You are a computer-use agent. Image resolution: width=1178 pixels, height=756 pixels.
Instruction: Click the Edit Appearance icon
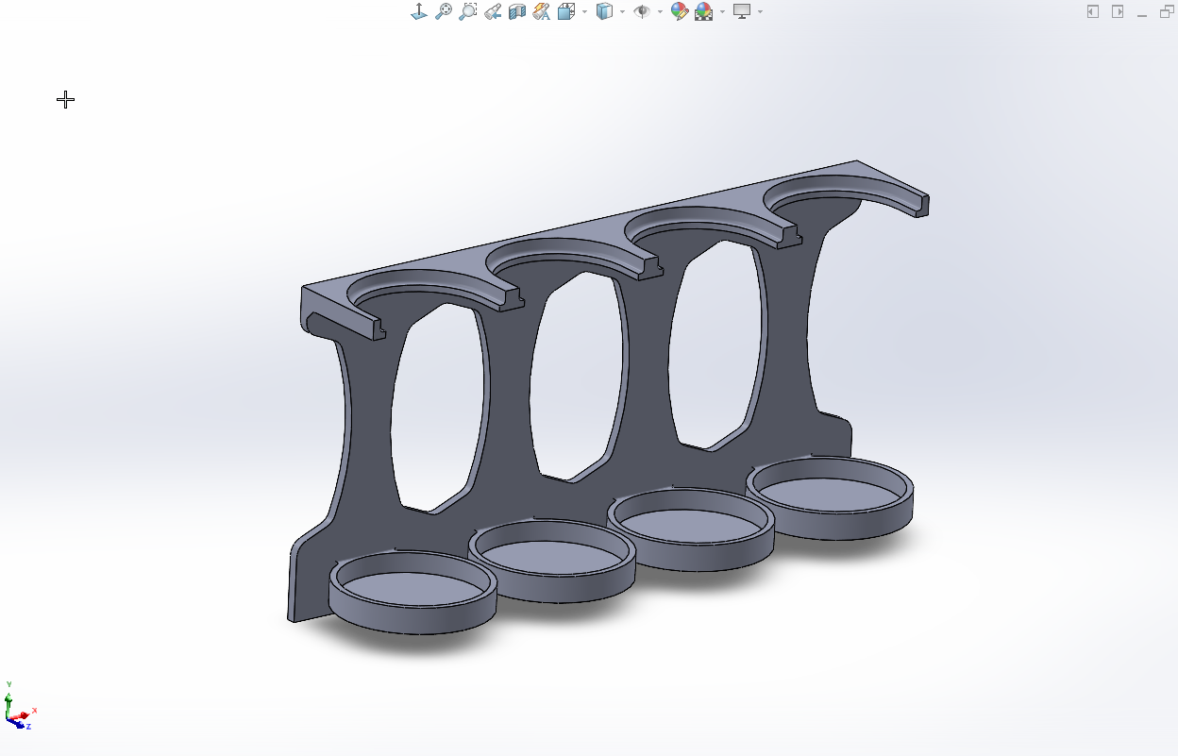tap(680, 11)
